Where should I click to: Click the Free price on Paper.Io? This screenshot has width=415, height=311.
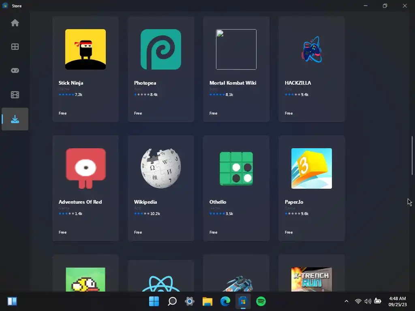click(289, 232)
